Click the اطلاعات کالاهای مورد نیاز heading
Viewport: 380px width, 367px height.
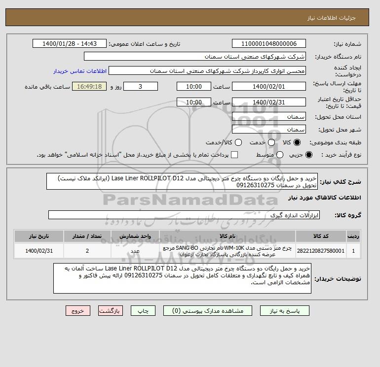pos(325,198)
